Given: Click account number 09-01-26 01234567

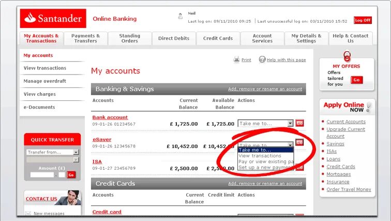Looking at the screenshot, I should (114, 124).
